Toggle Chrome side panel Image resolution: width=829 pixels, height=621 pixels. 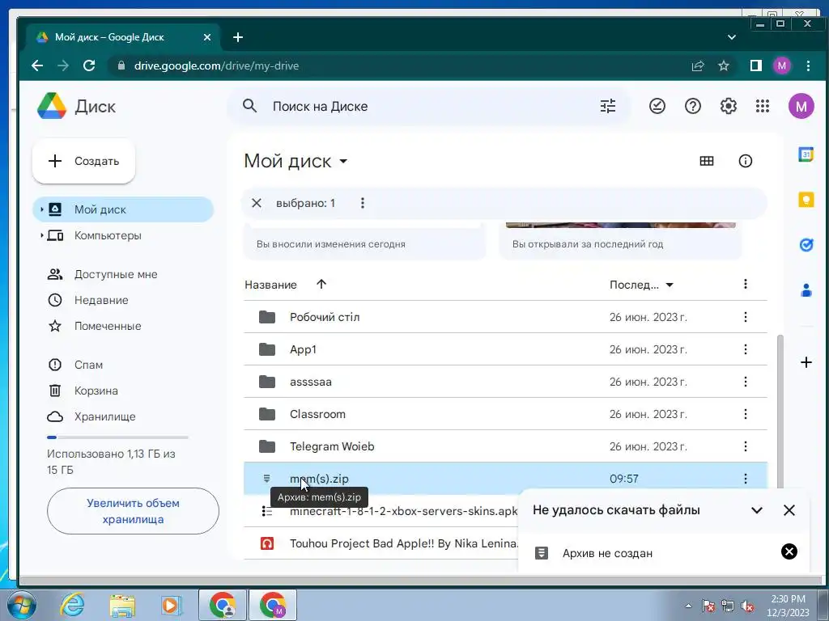click(x=756, y=65)
